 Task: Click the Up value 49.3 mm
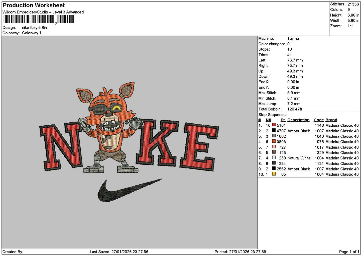tap(295, 71)
